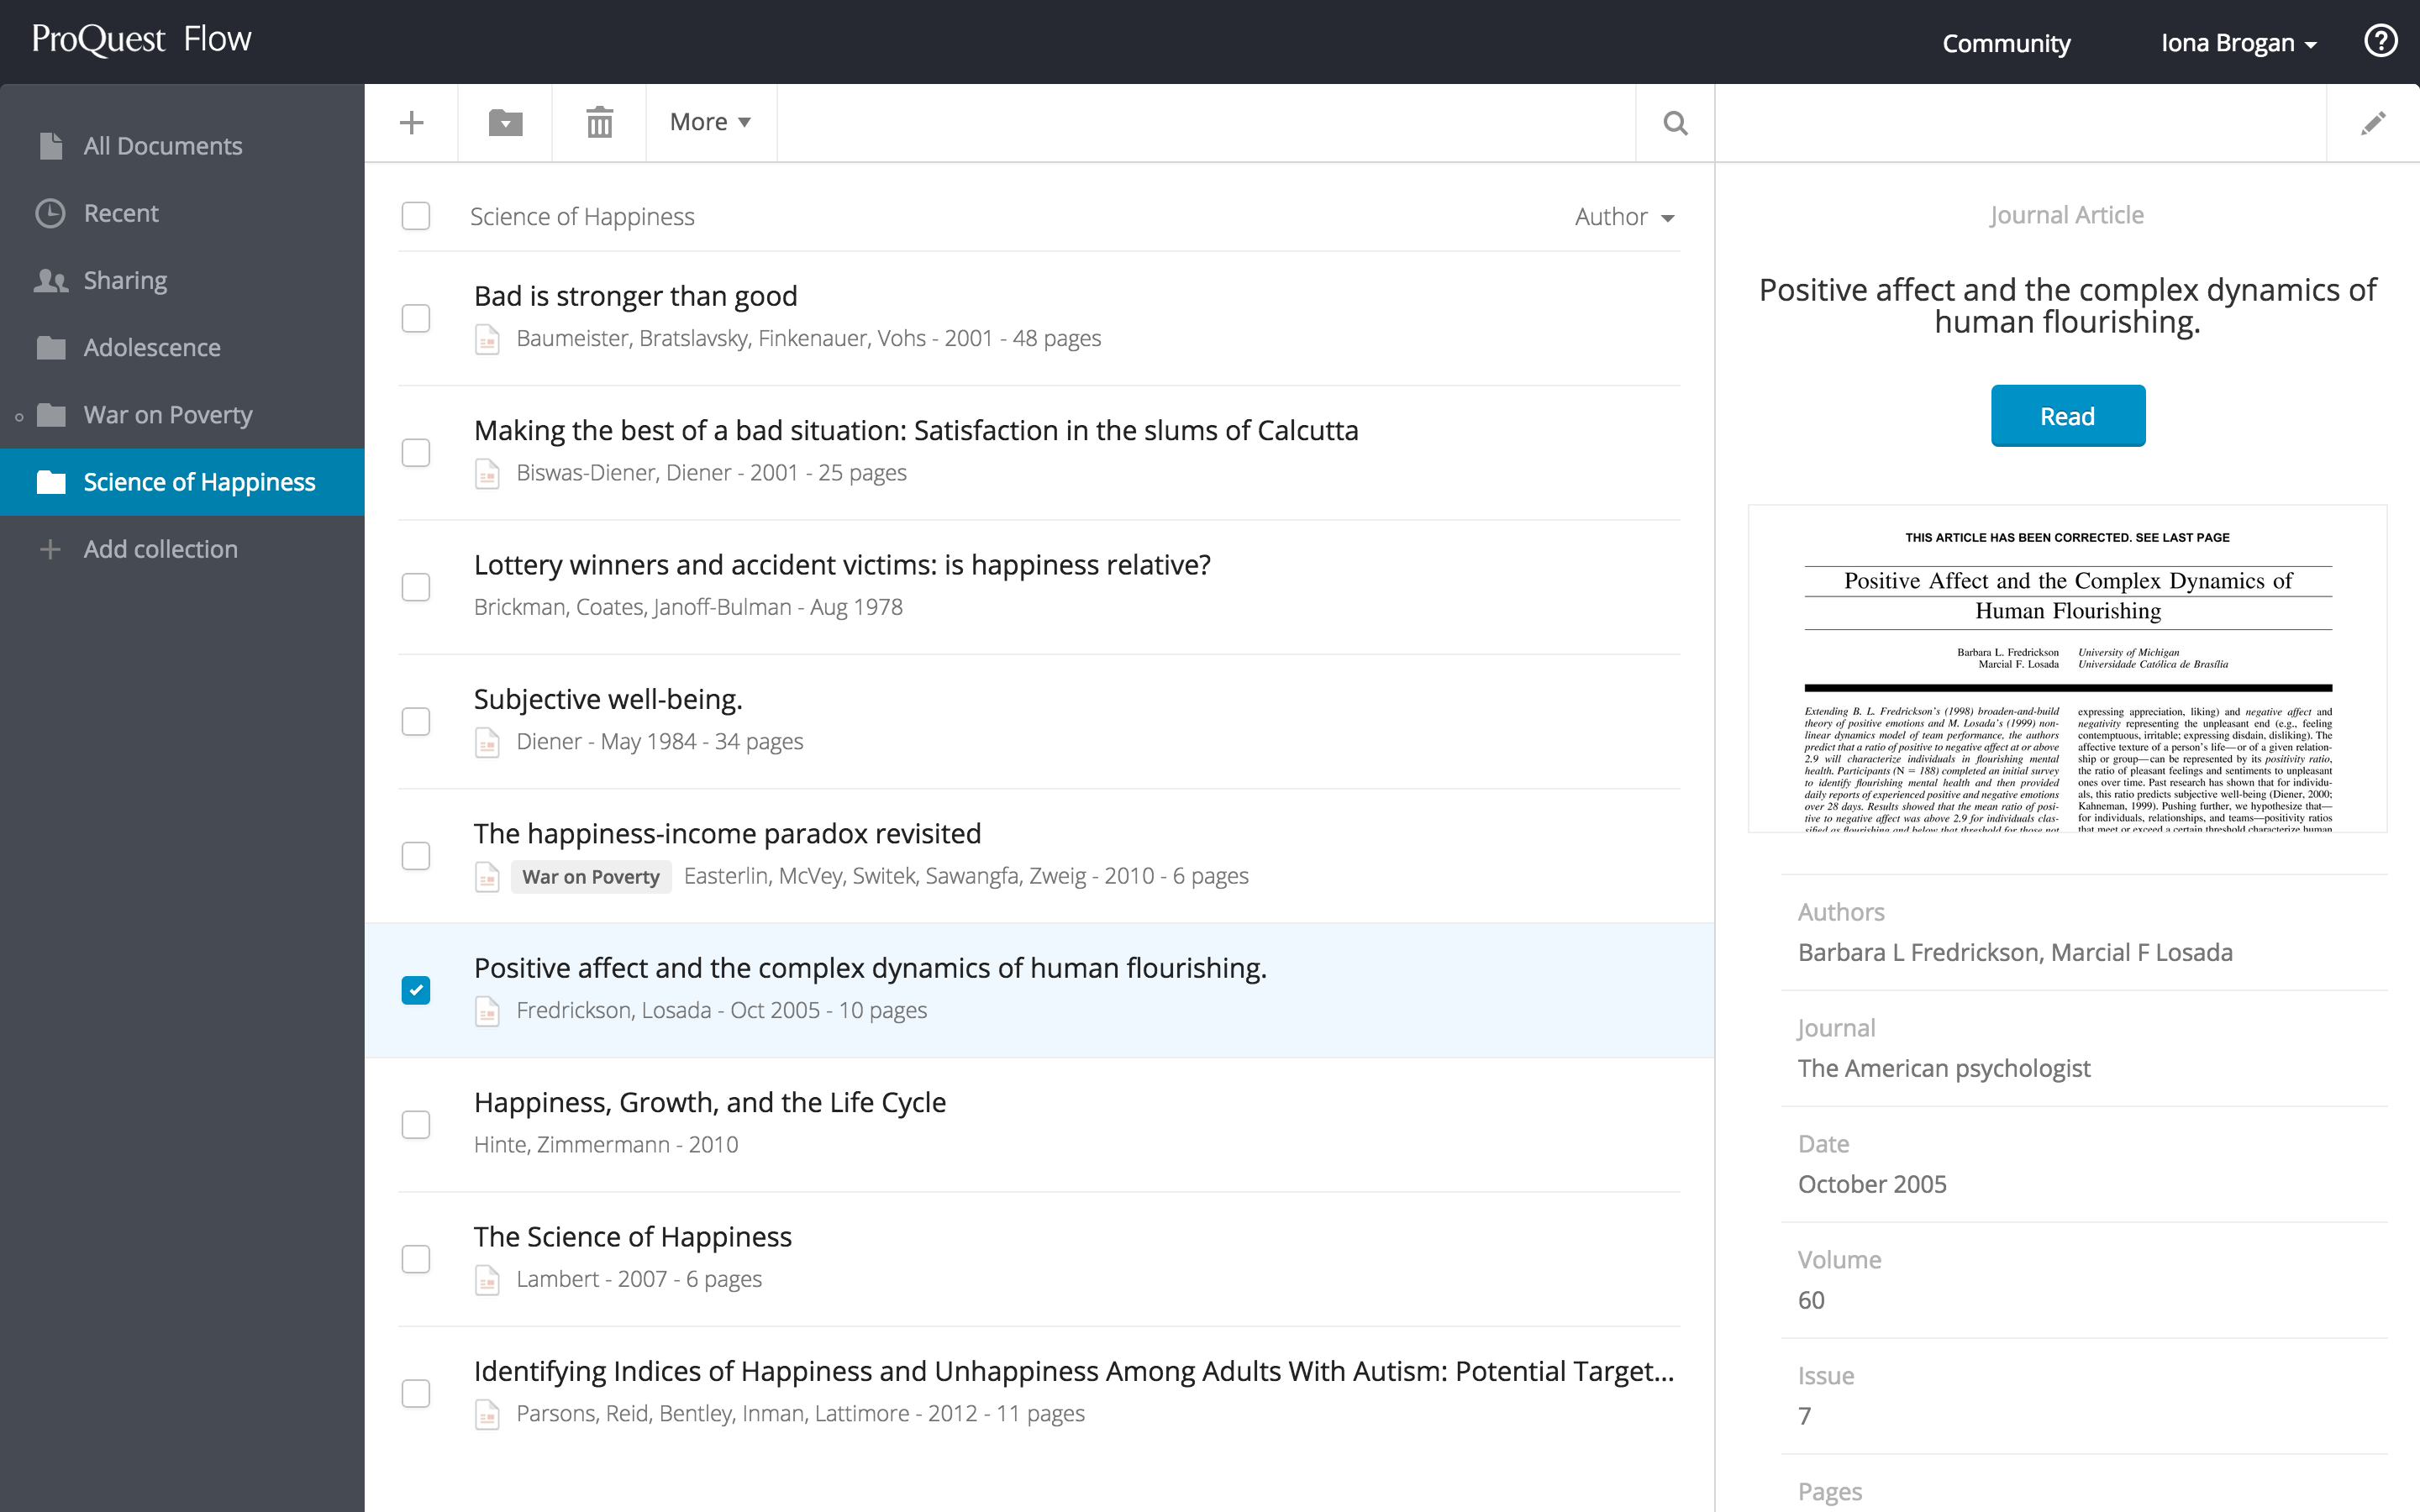Click the Journal Article type label
The image size is (2420, 1512).
2066,215
